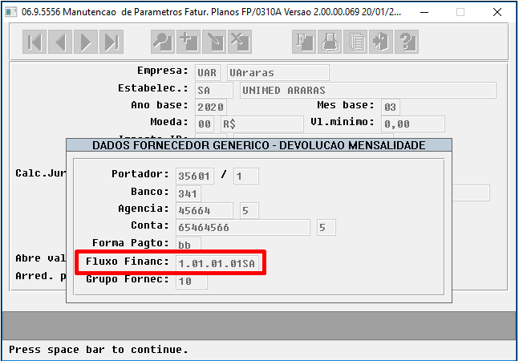Click the Portador: label
This screenshot has height=361, width=519.
coord(140,174)
